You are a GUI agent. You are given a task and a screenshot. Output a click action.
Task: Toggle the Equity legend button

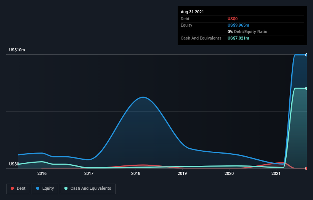[x=45, y=189]
